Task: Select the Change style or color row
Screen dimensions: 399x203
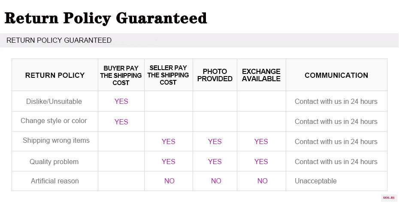Action: click(199, 121)
